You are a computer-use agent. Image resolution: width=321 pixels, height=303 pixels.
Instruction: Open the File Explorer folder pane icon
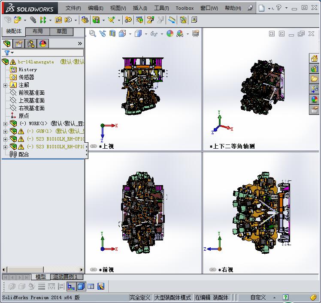tap(315, 79)
